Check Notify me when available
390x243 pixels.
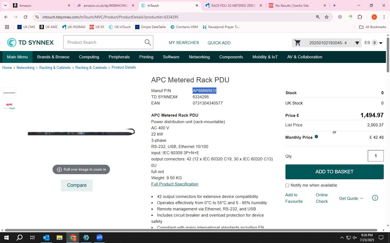pyautogui.click(x=287, y=185)
